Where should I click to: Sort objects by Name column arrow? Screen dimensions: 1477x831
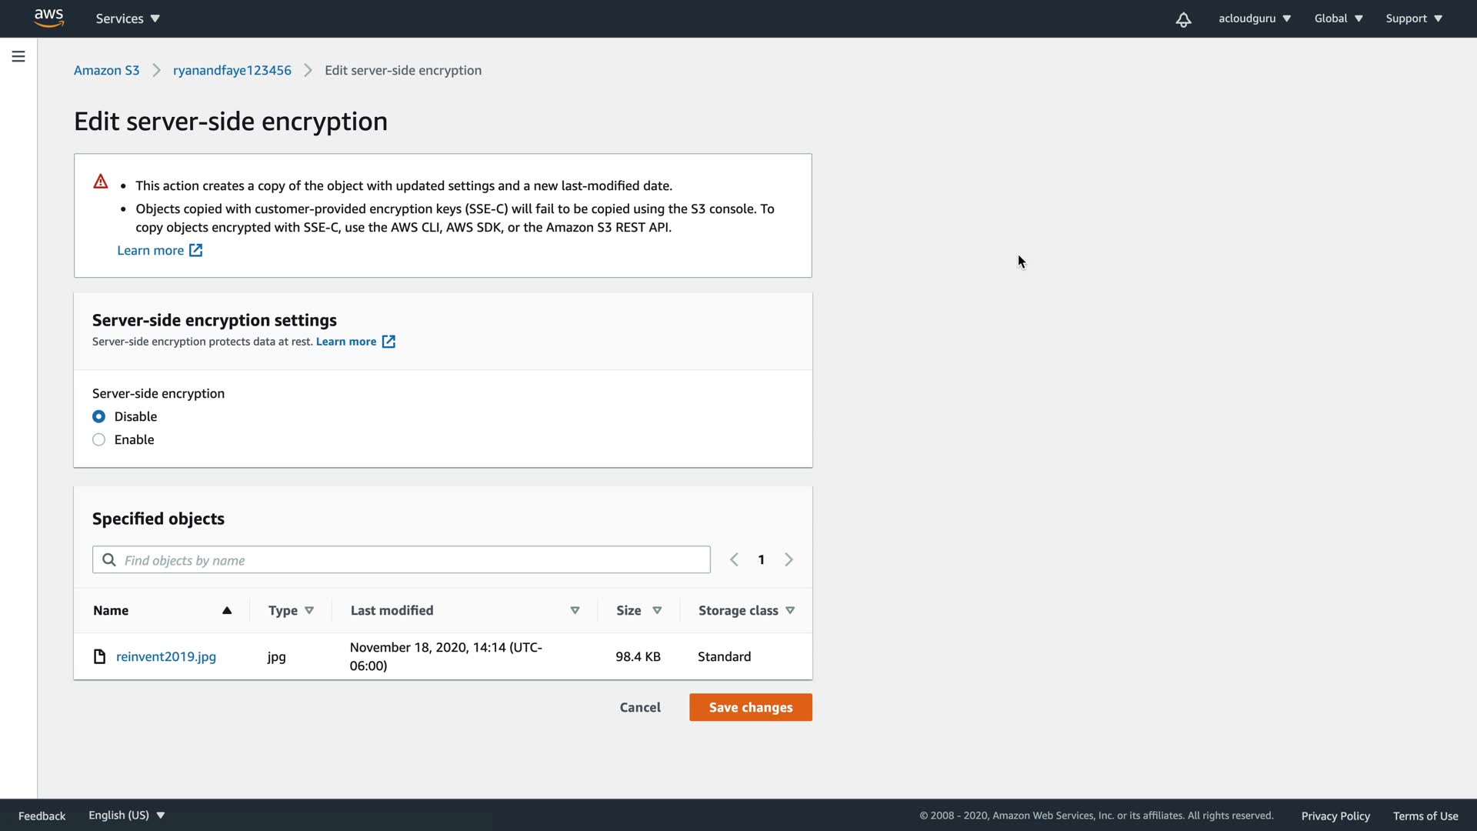tap(227, 610)
